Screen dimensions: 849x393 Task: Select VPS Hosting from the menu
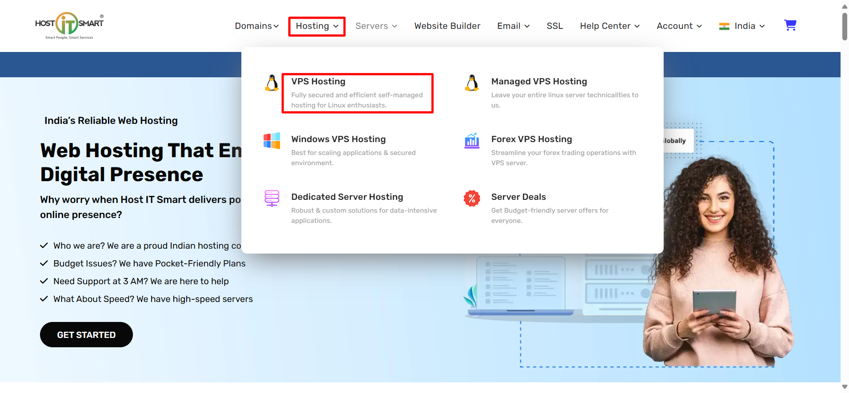318,81
